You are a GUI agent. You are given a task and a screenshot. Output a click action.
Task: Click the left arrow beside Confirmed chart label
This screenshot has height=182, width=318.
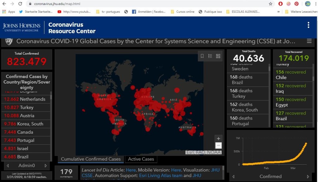pyautogui.click(x=234, y=176)
